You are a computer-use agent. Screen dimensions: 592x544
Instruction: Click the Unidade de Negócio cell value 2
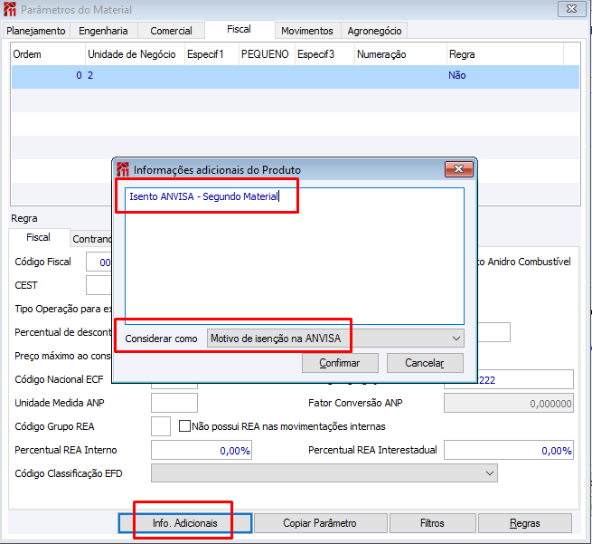tap(90, 75)
